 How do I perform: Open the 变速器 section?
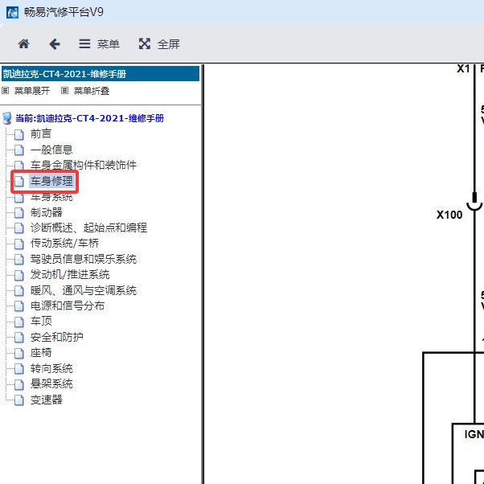(47, 400)
